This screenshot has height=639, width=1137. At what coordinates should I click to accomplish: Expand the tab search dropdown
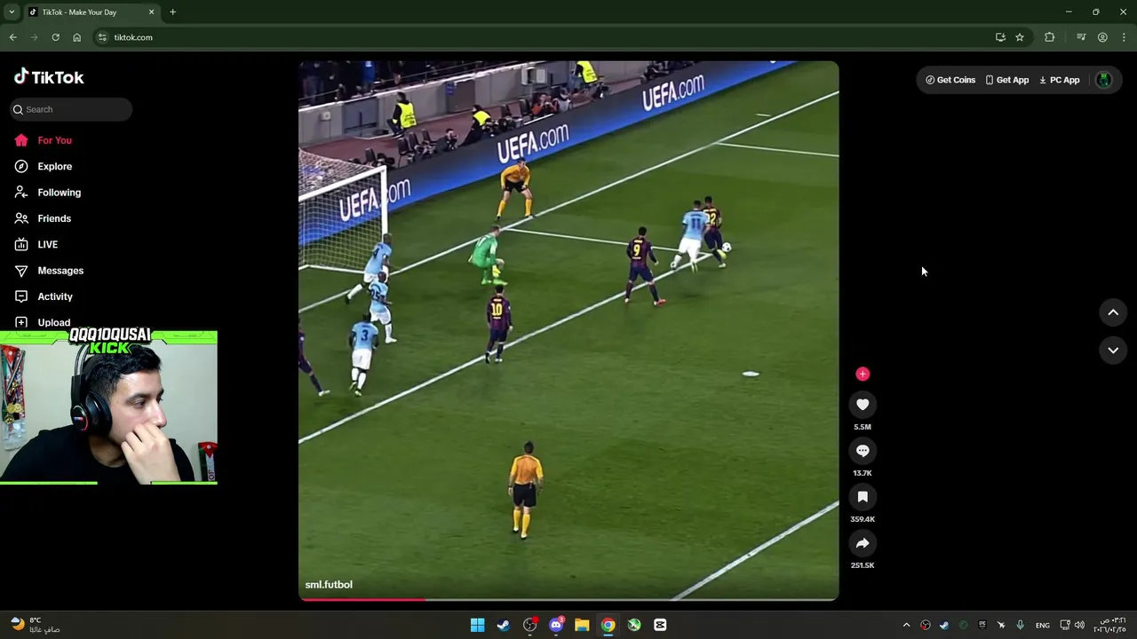(12, 12)
